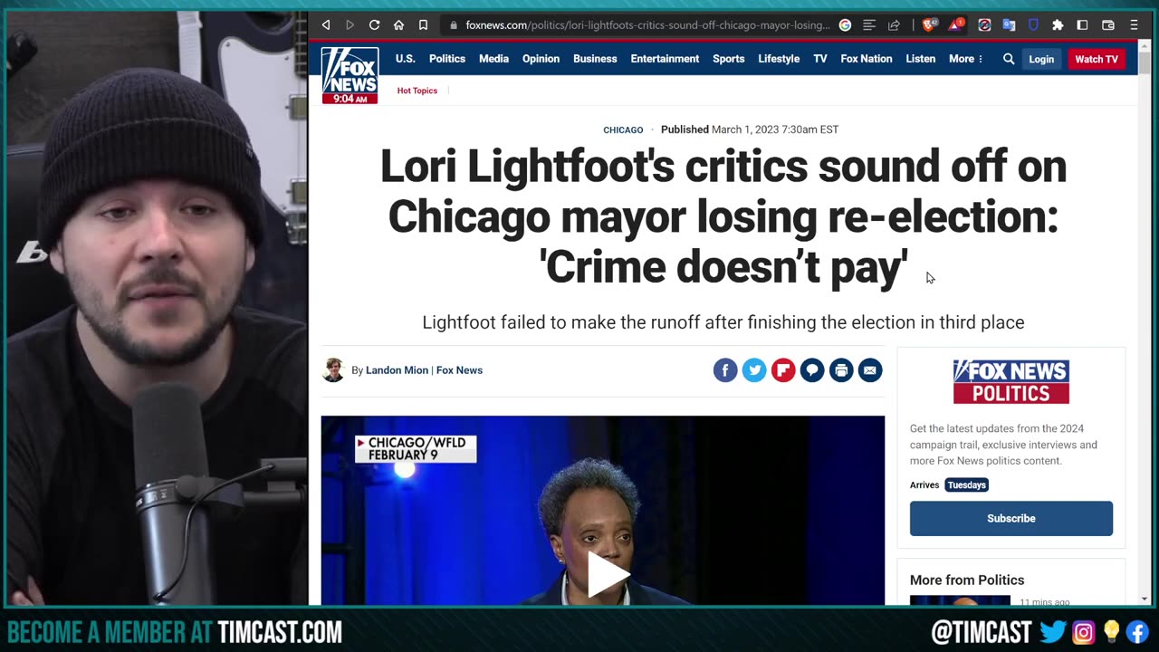1159x652 pixels.
Task: Click the More from Politics story thumbnail
Action: click(960, 600)
